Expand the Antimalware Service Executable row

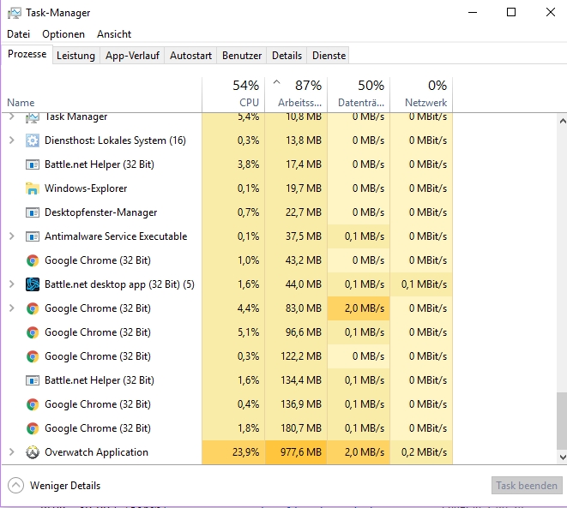coord(12,236)
